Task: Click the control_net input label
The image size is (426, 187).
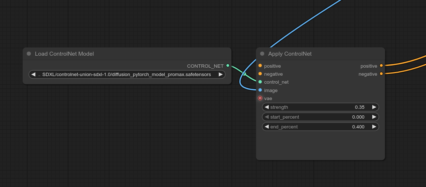Action: (x=276, y=82)
